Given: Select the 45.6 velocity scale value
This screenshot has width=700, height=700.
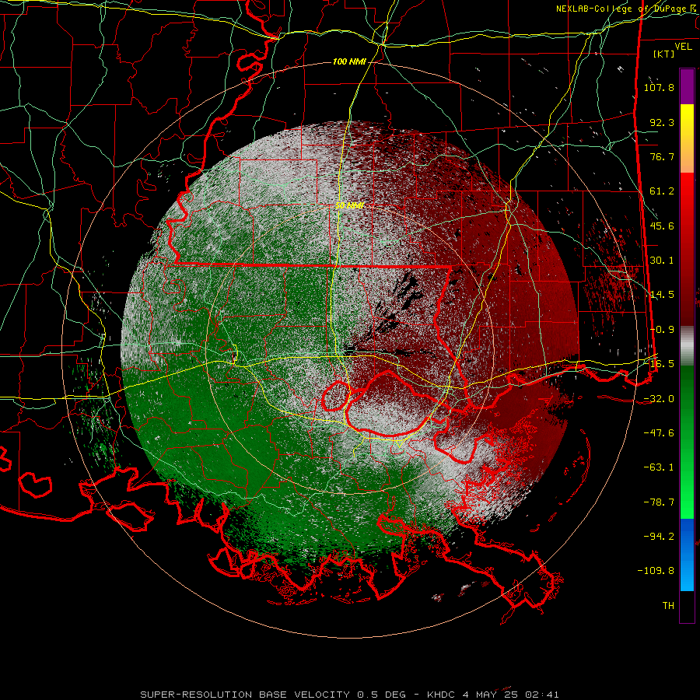Looking at the screenshot, I should [662, 226].
